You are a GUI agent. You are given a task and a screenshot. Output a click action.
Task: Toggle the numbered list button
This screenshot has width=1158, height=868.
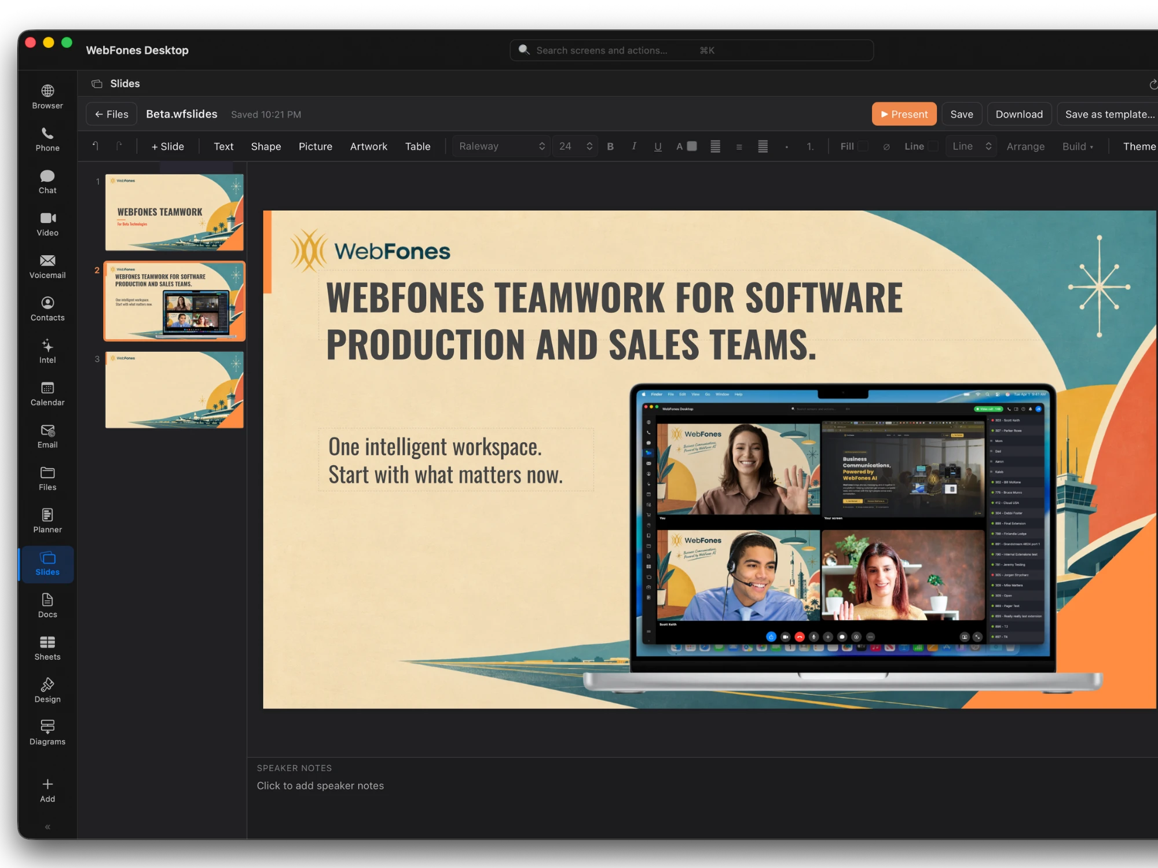click(x=810, y=146)
